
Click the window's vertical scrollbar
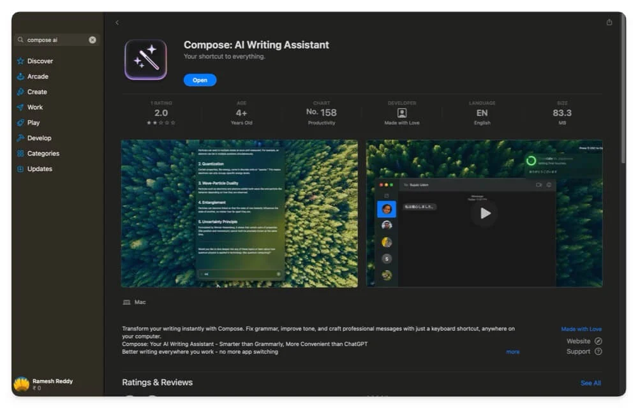[x=623, y=89]
